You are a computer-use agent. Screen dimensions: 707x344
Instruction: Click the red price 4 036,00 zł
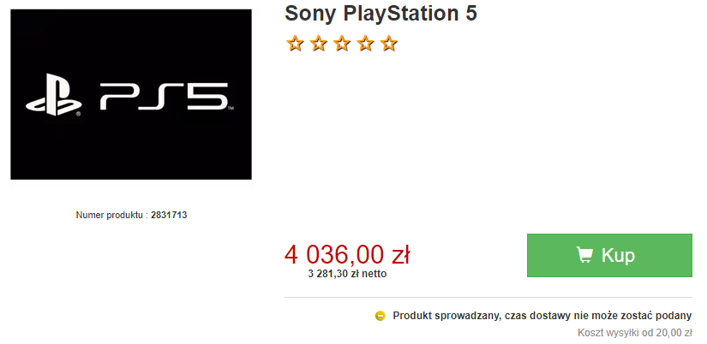[347, 255]
